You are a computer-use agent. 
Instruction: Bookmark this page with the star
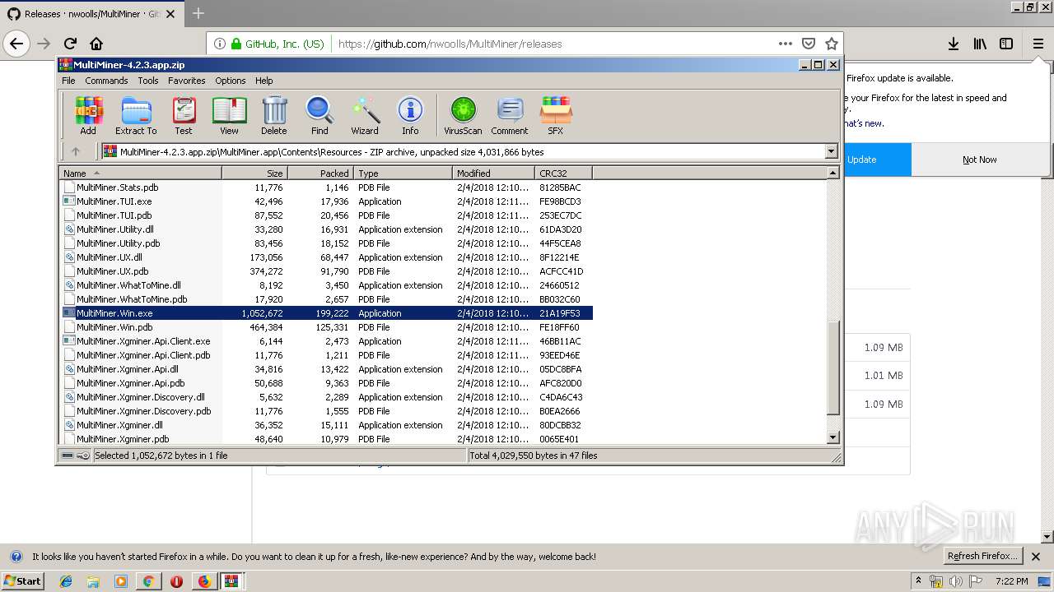(832, 44)
